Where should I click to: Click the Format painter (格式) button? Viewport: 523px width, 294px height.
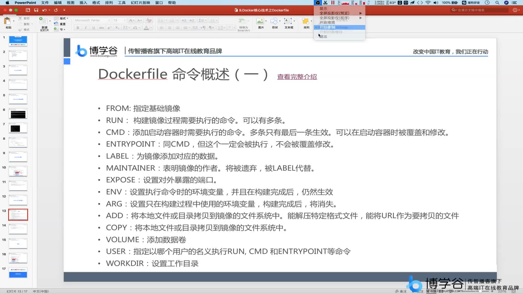[24, 30]
